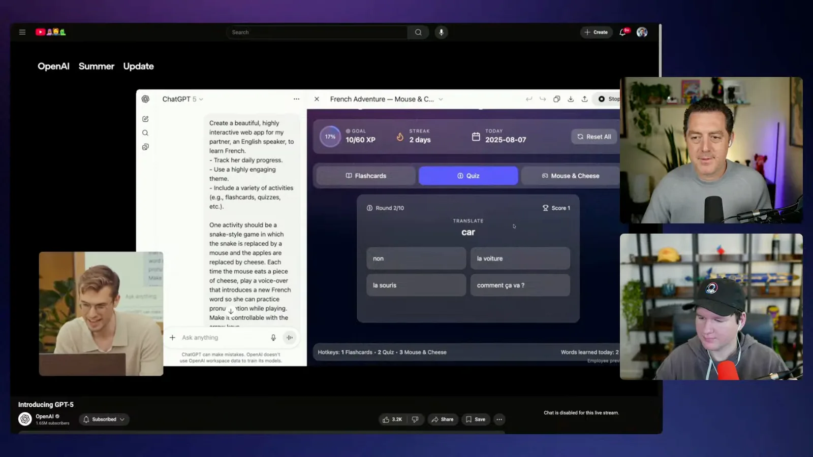Expand the French Adventure title dropdown

click(441, 99)
